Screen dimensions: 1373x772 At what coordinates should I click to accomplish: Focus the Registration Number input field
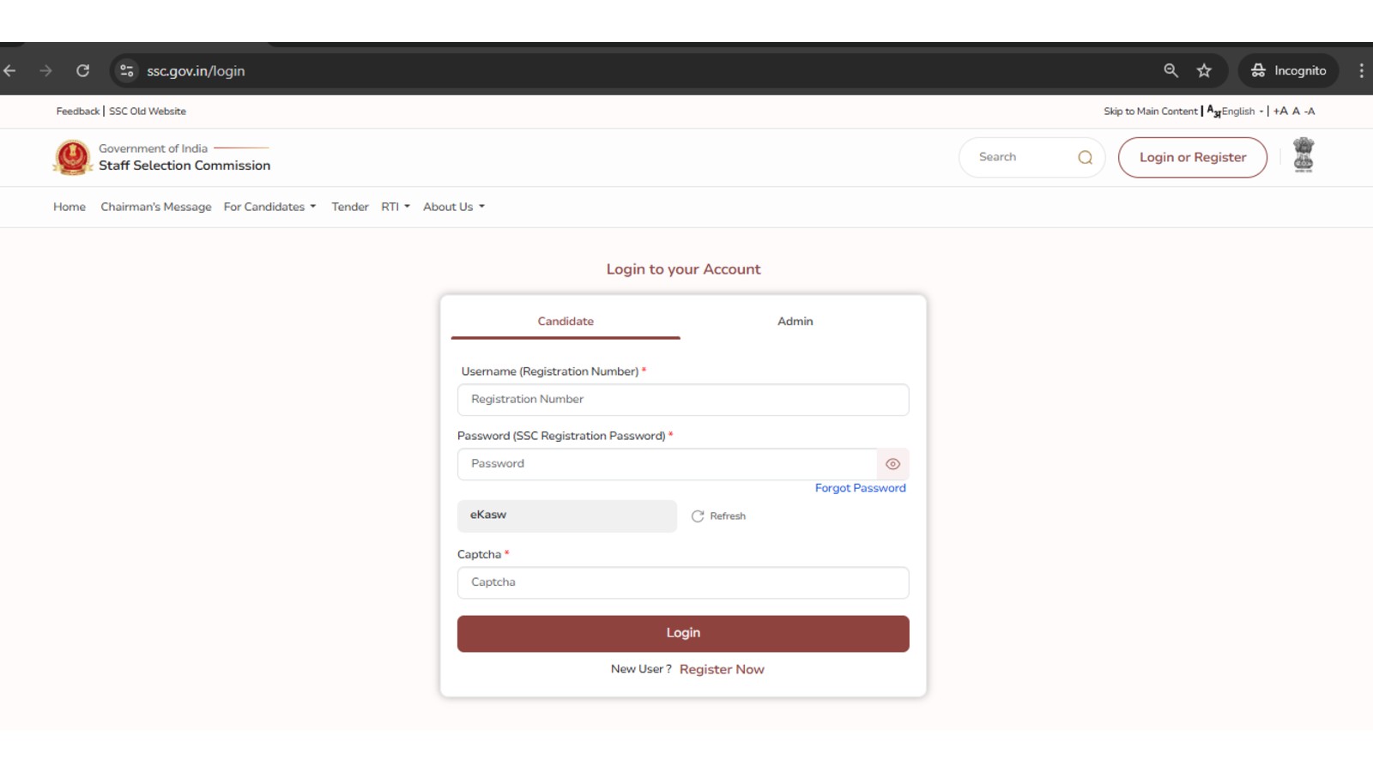(x=683, y=400)
